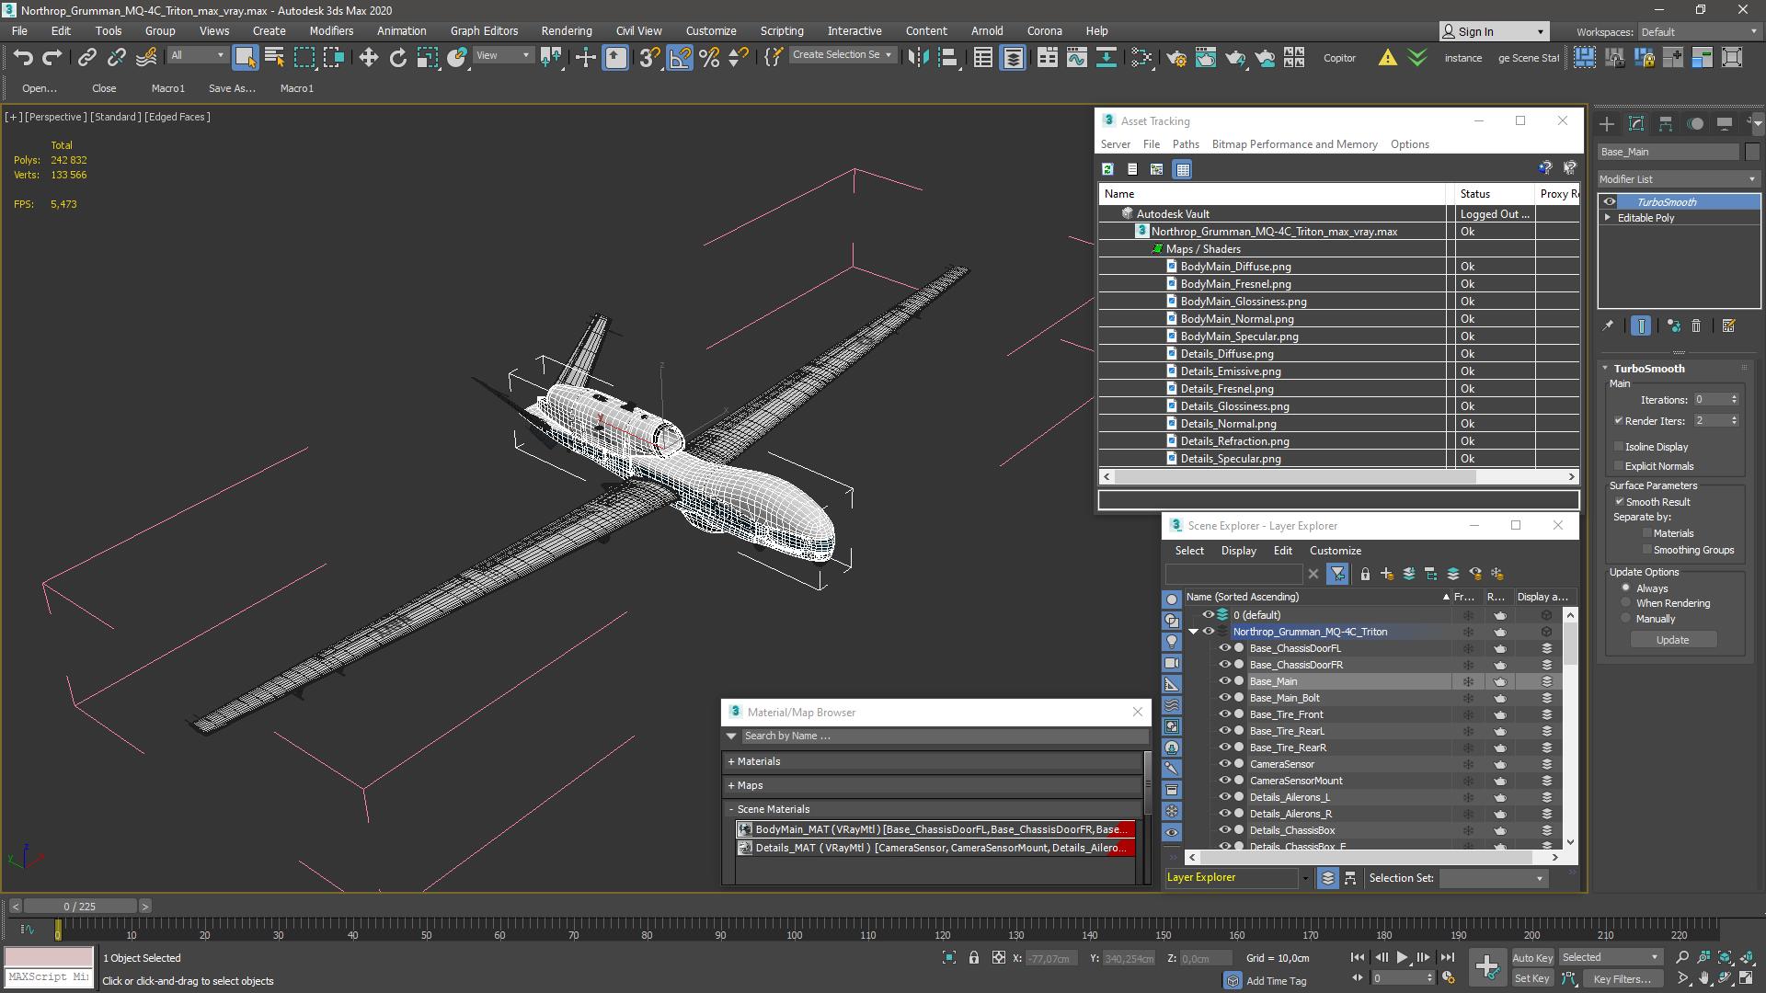Open Customize menu in Scene Explorer
Image resolution: width=1766 pixels, height=993 pixels.
[1335, 551]
